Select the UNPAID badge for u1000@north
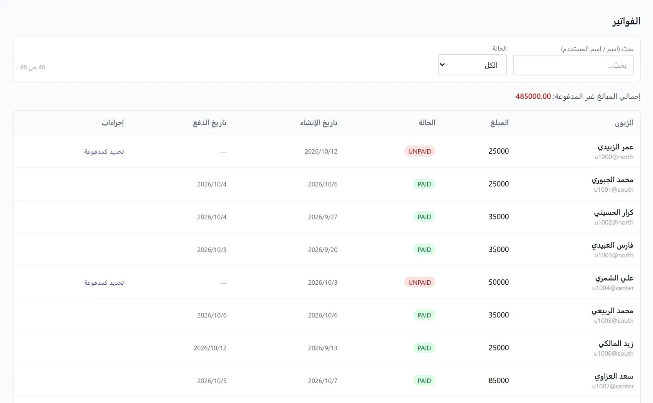This screenshot has width=653, height=403. pos(420,151)
